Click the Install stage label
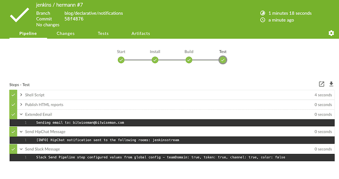The height and width of the screenshot is (179, 339). pos(155,52)
